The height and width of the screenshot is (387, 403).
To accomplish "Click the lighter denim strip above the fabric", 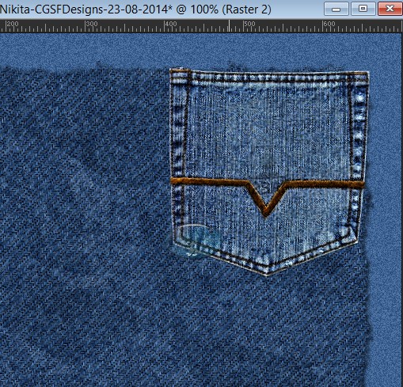I will coord(200,49).
